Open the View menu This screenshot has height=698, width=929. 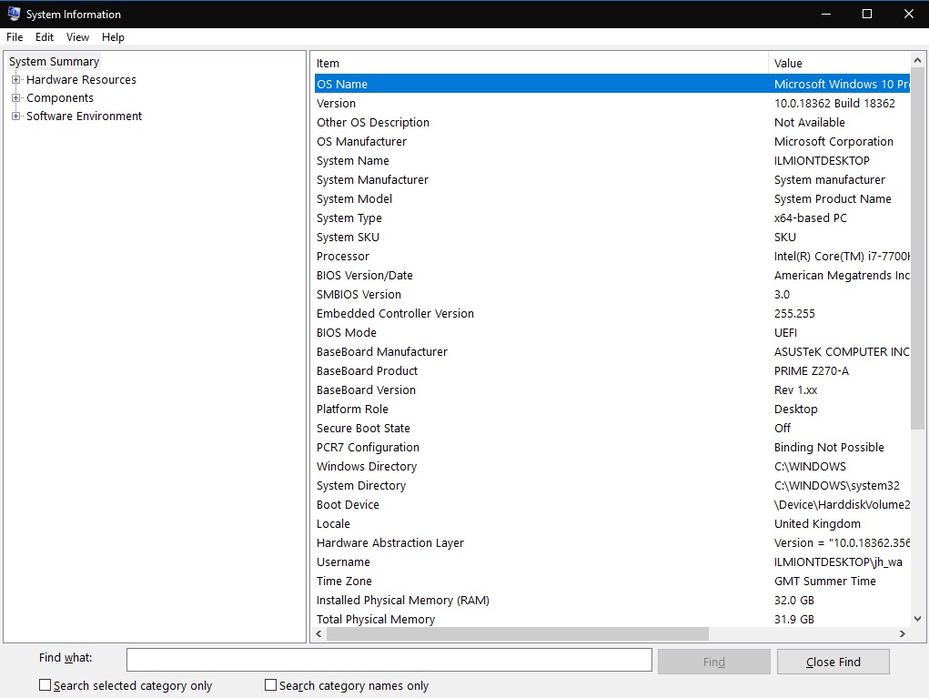coord(77,37)
